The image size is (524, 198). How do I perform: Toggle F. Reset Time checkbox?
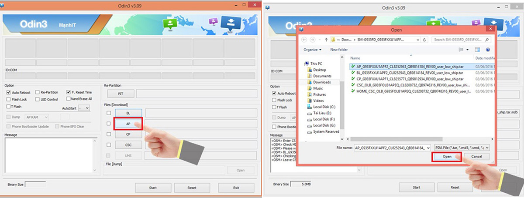point(69,92)
